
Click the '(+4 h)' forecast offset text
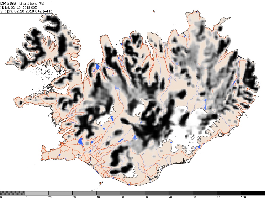48,11
